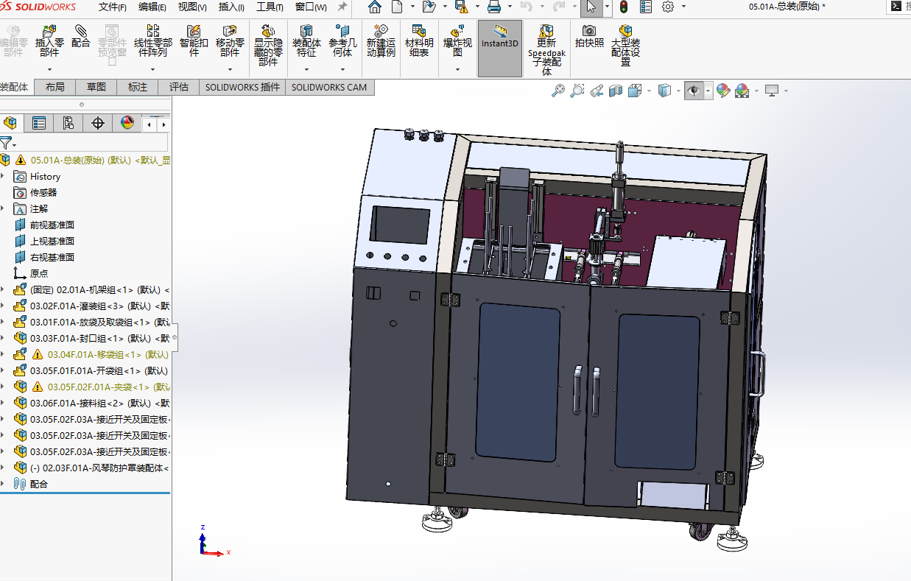Switch to the SOLIDWORKS CAM tab
Viewport: 911px width, 581px height.
[328, 87]
